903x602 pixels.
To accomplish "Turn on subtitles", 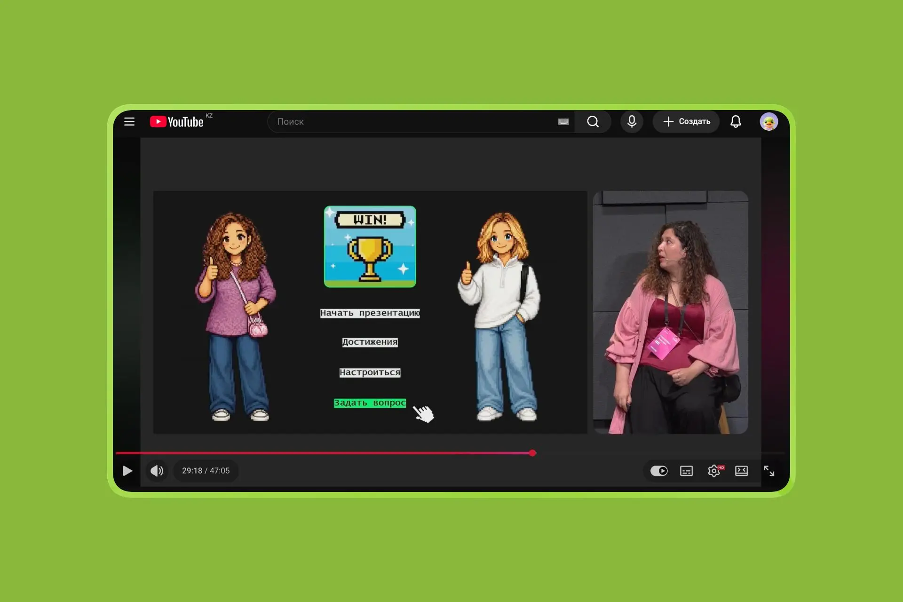I will 686,471.
